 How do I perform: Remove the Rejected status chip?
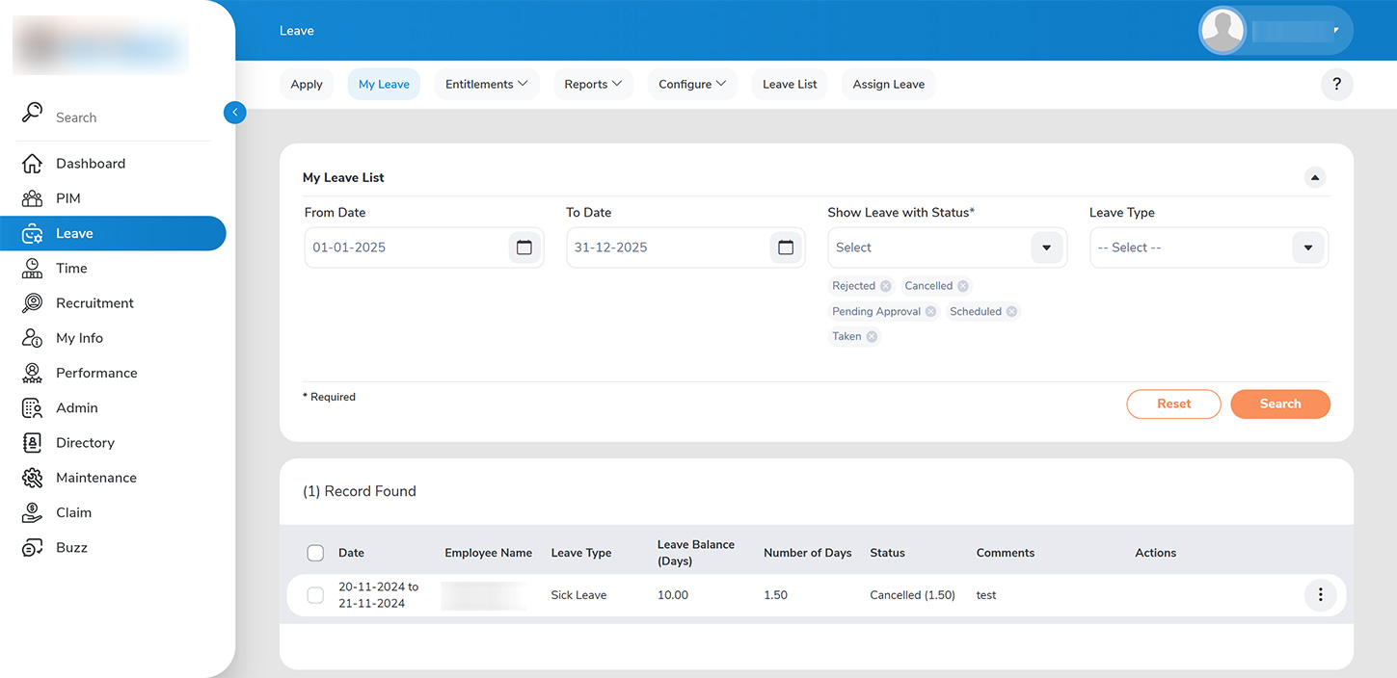point(886,286)
